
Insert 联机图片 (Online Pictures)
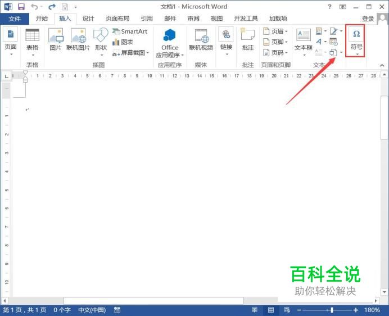[x=78, y=40]
